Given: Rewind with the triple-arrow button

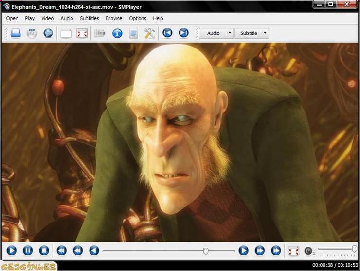Looking at the screenshot, I should (x=61, y=251).
